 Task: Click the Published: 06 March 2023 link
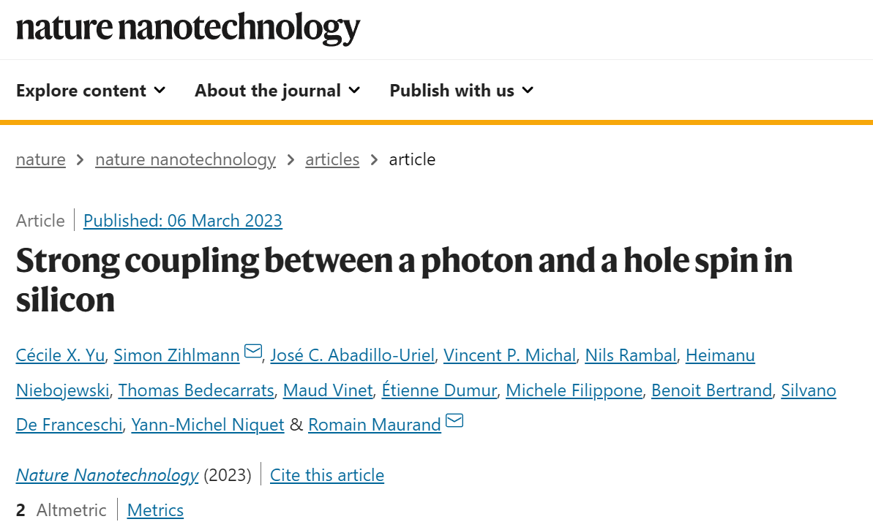pos(183,221)
